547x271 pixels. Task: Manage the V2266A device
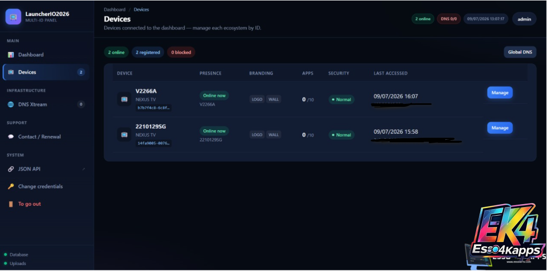click(500, 93)
